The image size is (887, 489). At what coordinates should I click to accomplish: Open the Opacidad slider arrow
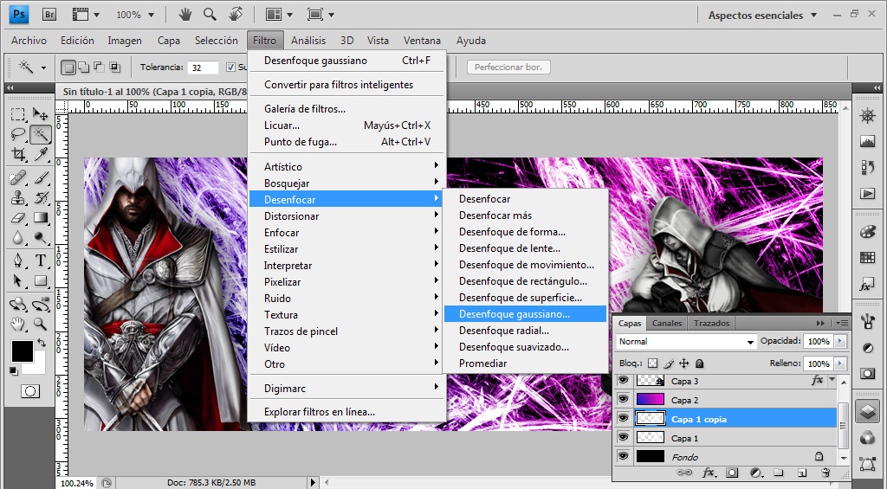(840, 341)
